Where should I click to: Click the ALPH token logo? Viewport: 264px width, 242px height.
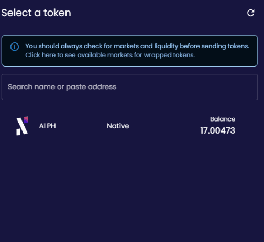[22, 126]
